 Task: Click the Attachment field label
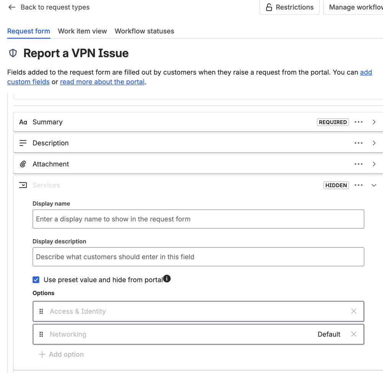[51, 164]
